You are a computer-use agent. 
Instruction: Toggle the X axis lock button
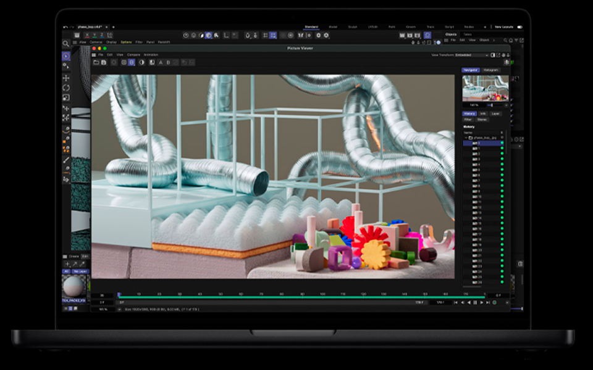click(86, 35)
